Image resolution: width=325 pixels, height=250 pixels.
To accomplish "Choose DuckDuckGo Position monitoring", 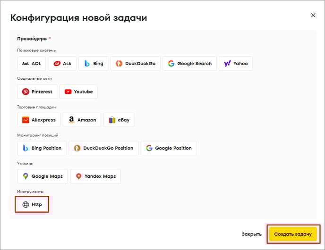I will (103, 148).
